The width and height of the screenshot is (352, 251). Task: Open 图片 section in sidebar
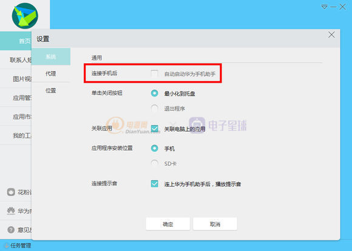(16, 78)
